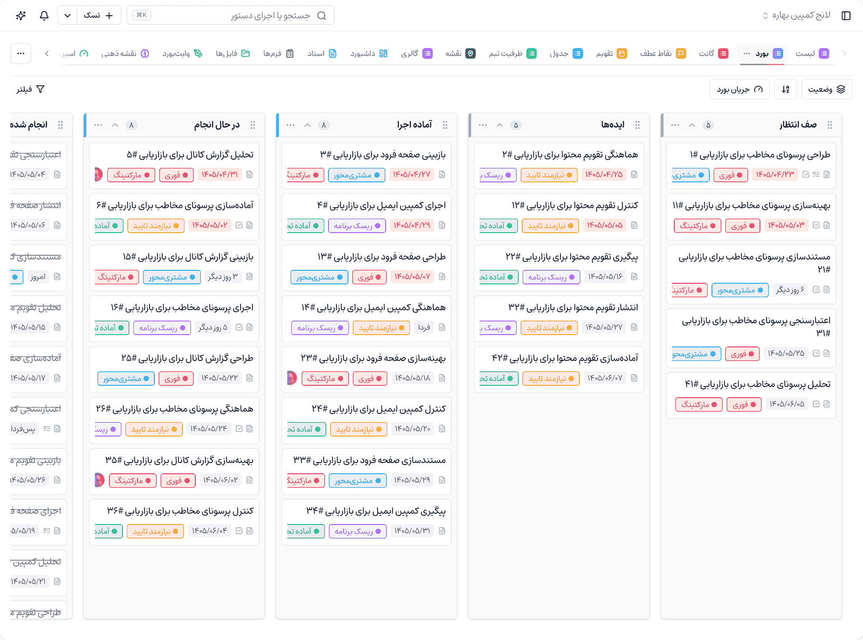
Task: Click the بورد tab options ellipsis
Action: tap(746, 53)
